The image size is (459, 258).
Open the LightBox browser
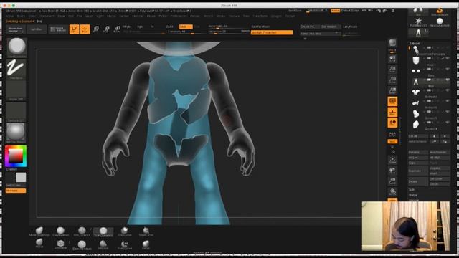pos(37,29)
